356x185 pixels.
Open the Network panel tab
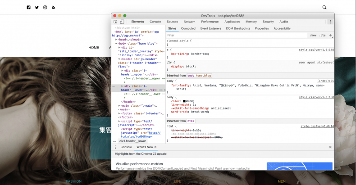click(x=190, y=22)
